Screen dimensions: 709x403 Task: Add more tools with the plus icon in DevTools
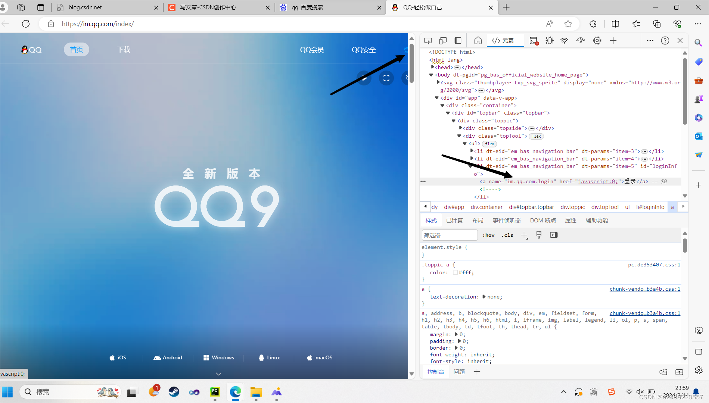coord(613,41)
